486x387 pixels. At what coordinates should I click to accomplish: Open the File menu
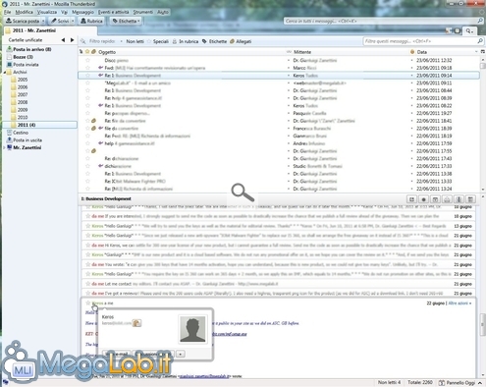(7, 12)
